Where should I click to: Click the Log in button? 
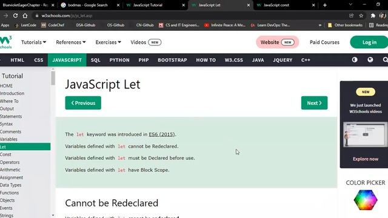[369, 42]
